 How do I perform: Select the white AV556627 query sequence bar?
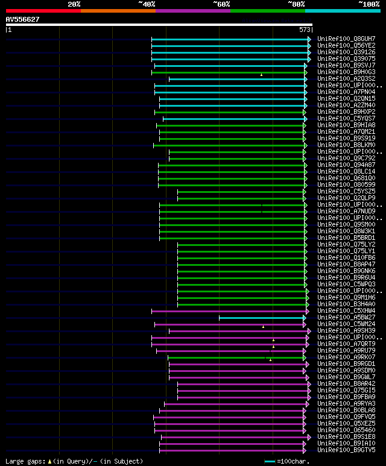click(159, 25)
